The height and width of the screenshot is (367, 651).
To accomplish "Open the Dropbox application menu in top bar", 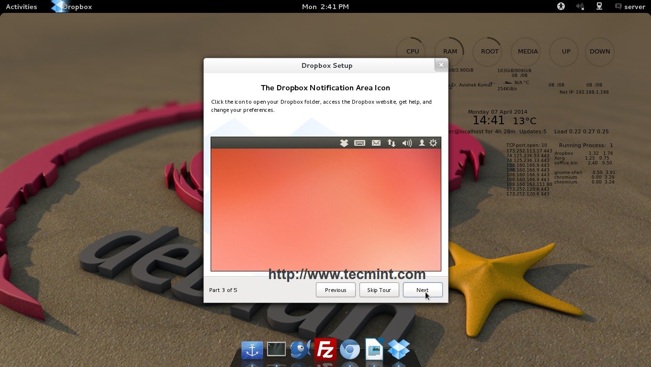I will pyautogui.click(x=72, y=7).
